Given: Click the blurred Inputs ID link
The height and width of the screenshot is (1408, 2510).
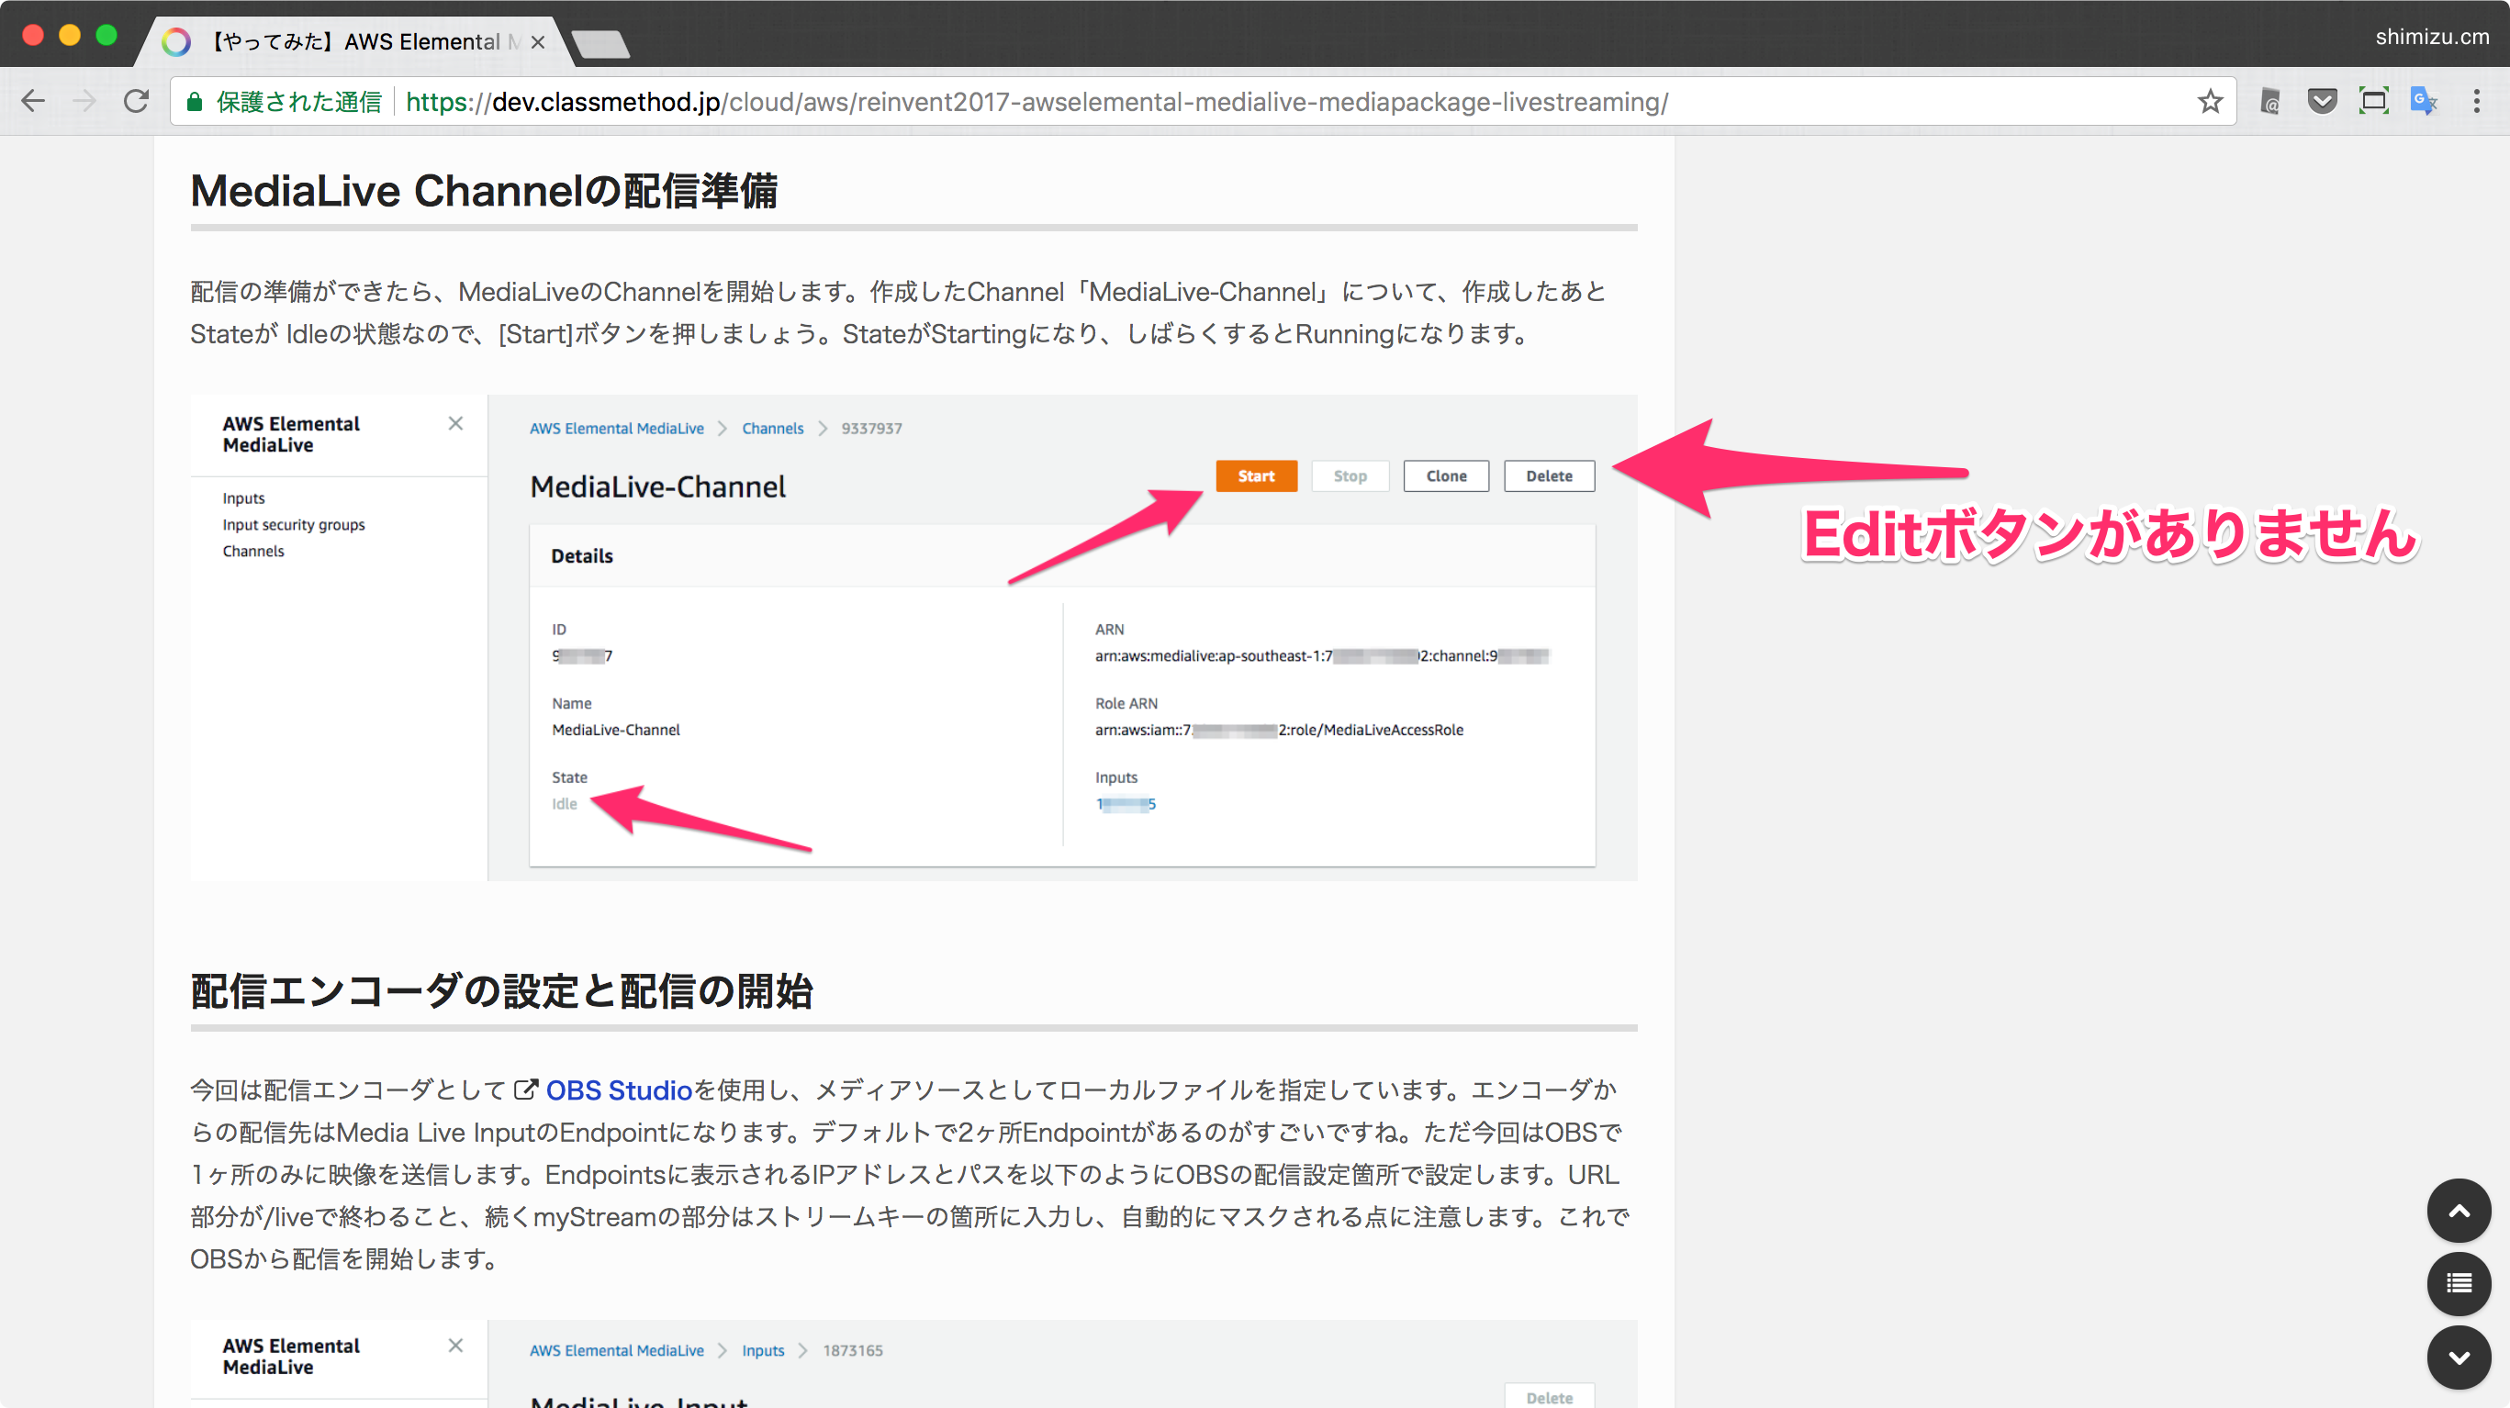Looking at the screenshot, I should pos(1126,804).
